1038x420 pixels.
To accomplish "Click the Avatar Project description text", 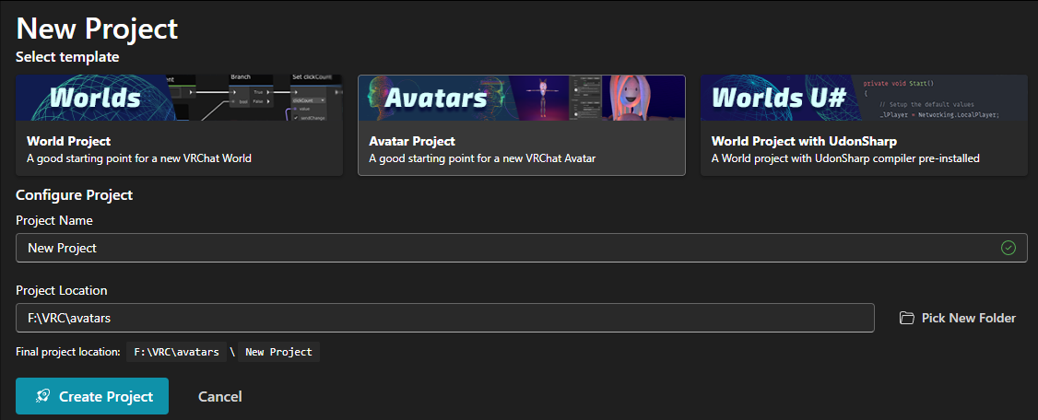I will point(483,158).
